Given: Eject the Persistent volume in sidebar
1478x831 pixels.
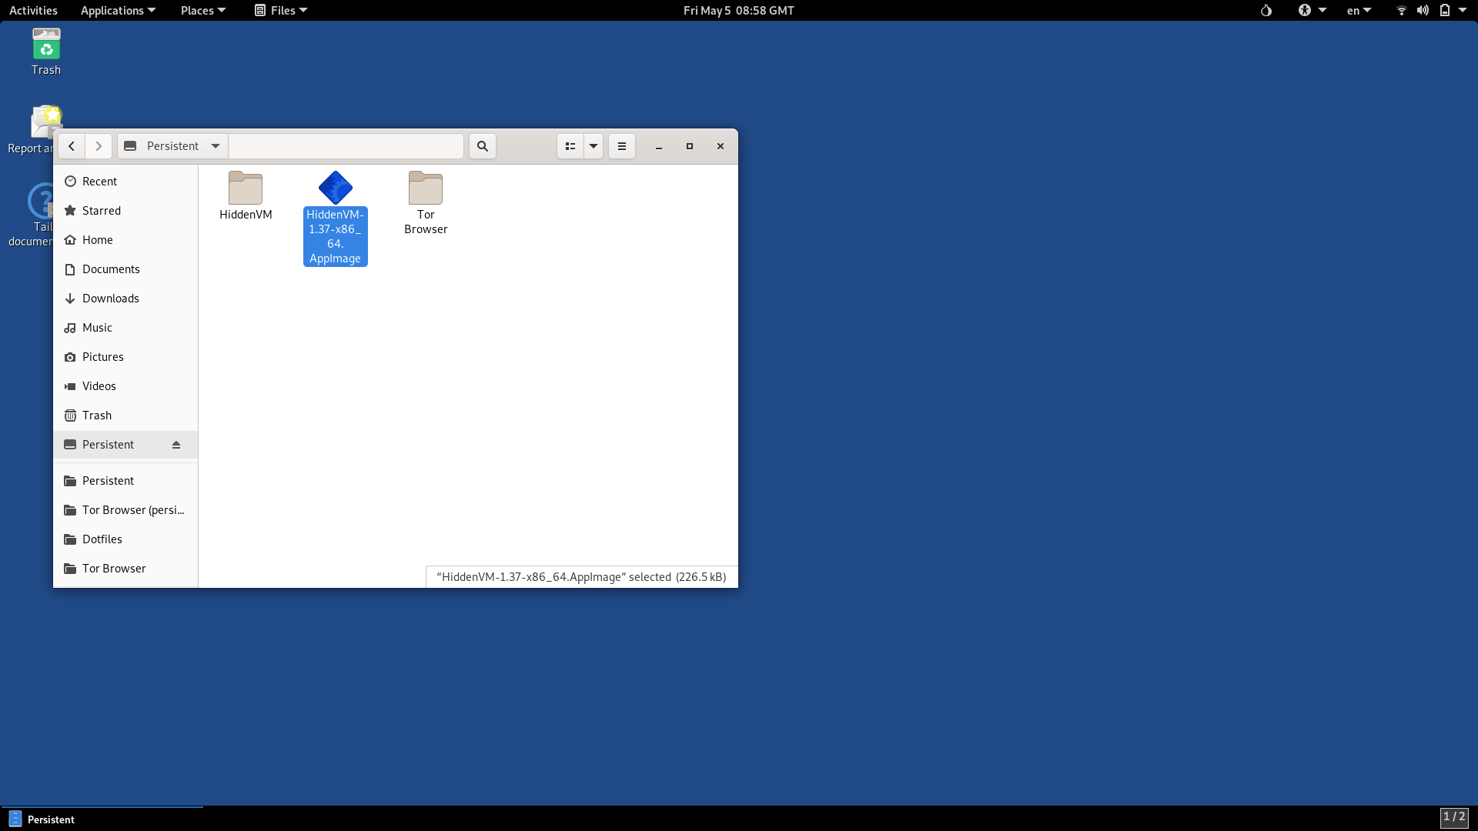Looking at the screenshot, I should coord(176,445).
